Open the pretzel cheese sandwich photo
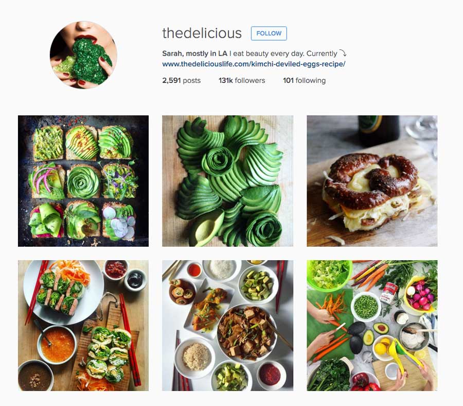 click(x=372, y=181)
